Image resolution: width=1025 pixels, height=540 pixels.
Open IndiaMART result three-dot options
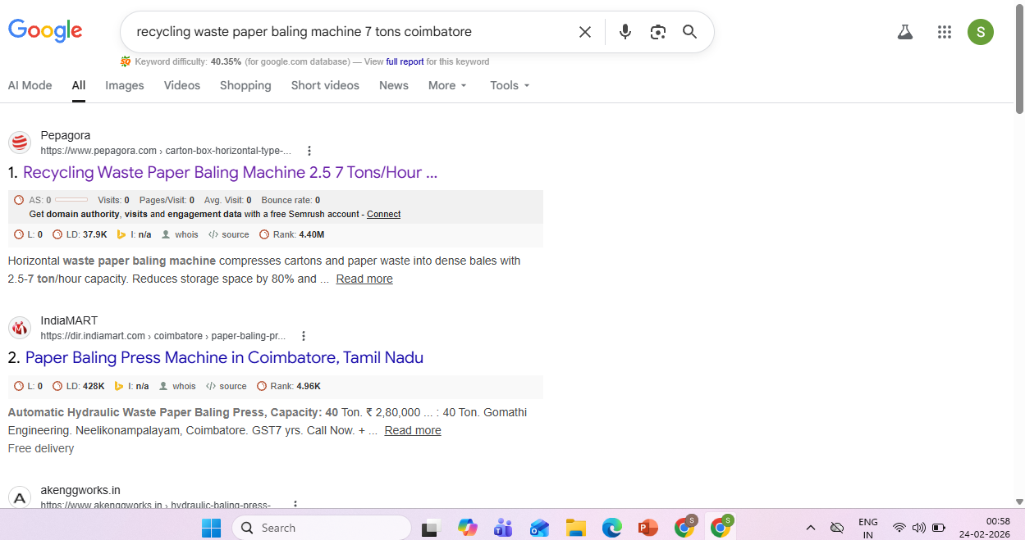tap(304, 336)
